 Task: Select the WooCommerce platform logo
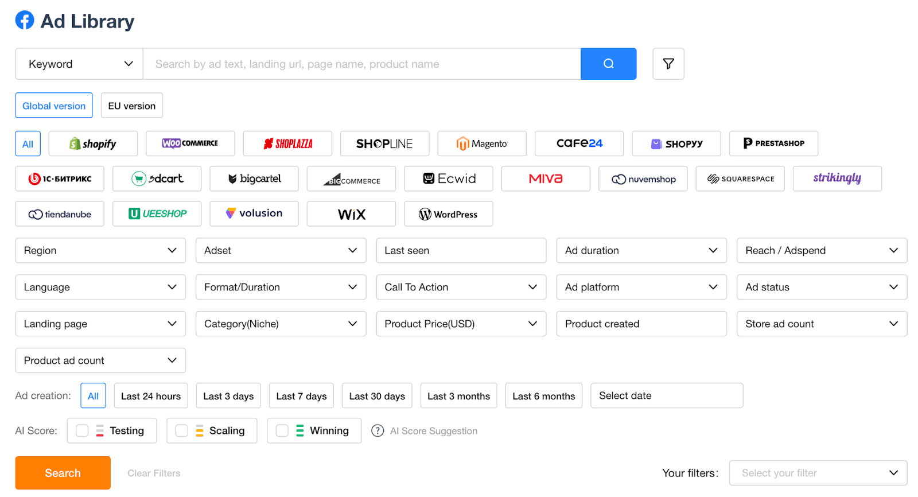pyautogui.click(x=190, y=143)
